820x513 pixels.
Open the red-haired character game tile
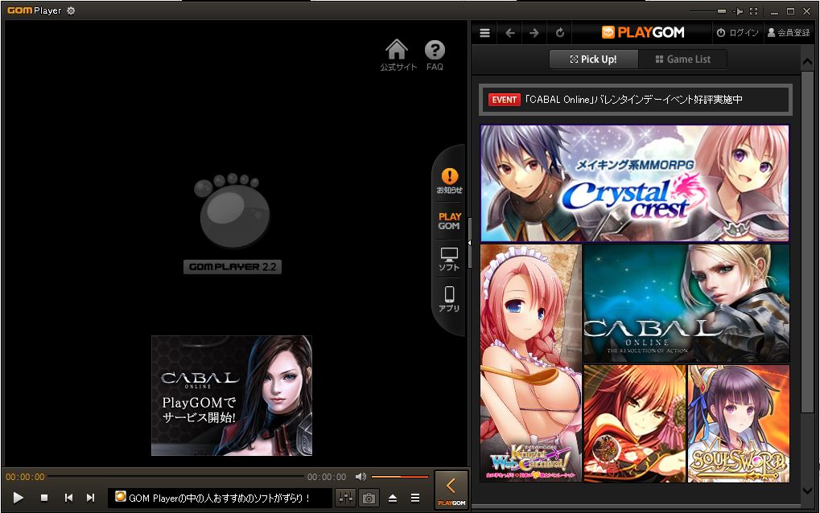tap(634, 423)
